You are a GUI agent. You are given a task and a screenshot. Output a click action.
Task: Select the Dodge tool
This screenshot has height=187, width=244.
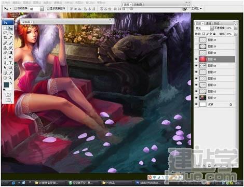click(10, 57)
